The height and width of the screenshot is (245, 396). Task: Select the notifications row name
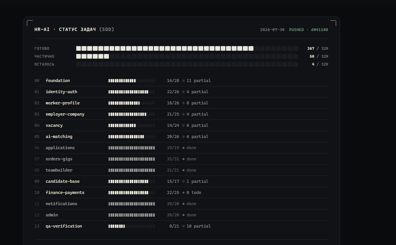coord(61,204)
